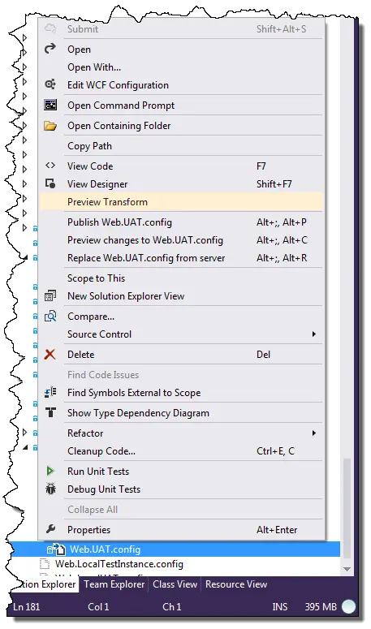Switch to the Team Explorer tab
This screenshot has width=371, height=629.
[114, 584]
